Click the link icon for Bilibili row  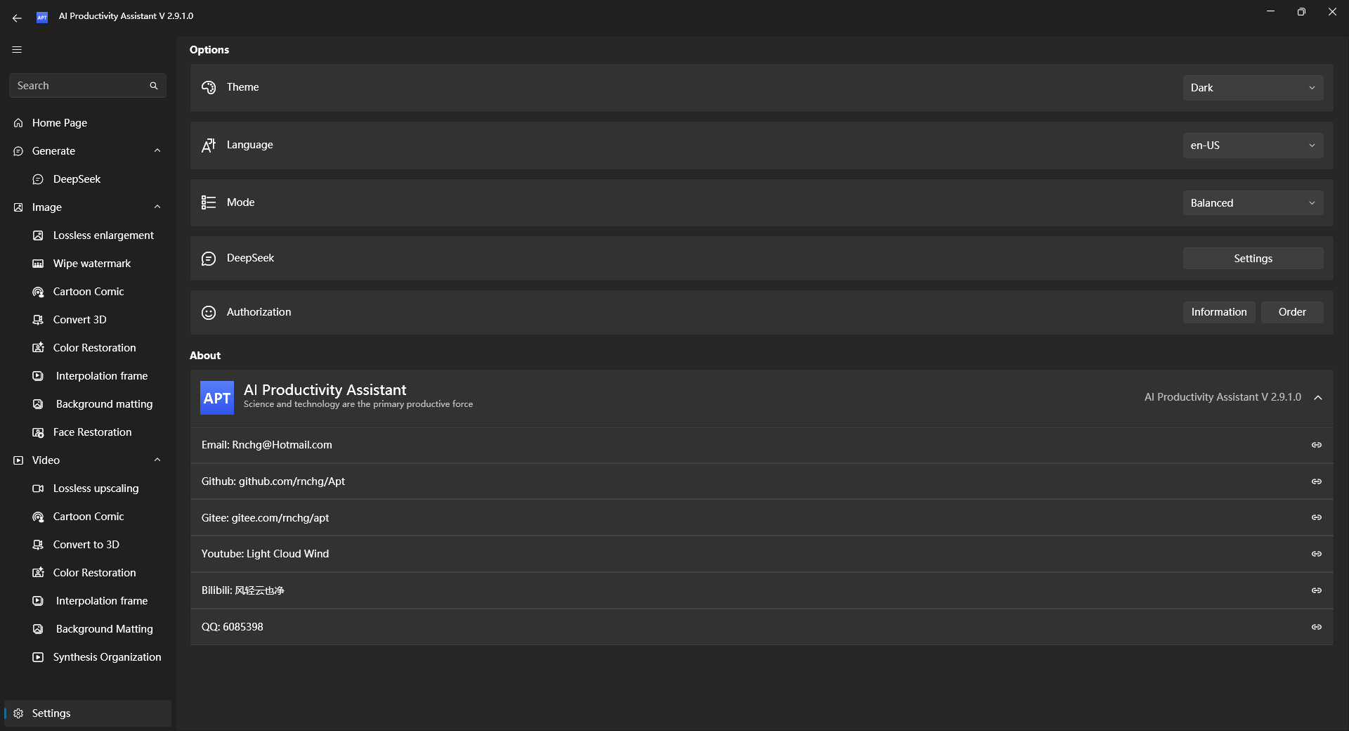click(1317, 590)
